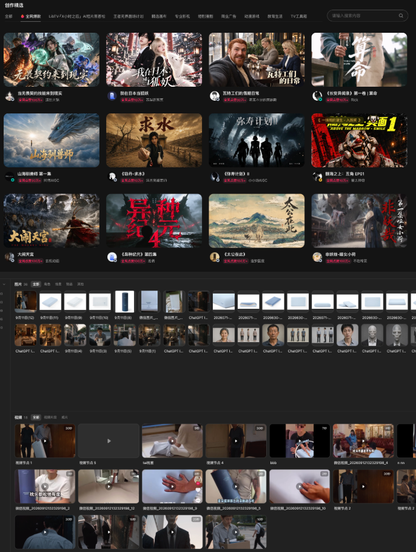Select 全部 filter in 视频 section
Screen dimensions: 416x552
pos(36,417)
